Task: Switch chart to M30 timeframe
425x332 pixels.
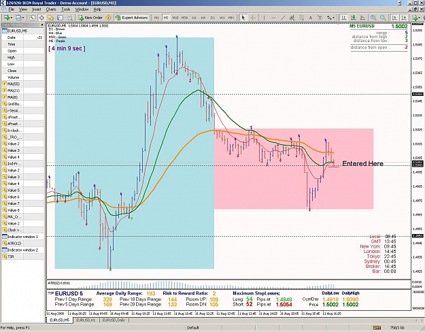Action: (184, 18)
